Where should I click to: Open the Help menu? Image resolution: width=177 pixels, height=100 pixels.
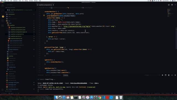40,1
